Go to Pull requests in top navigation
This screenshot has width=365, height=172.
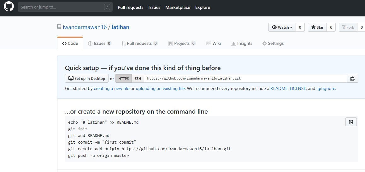130,7
